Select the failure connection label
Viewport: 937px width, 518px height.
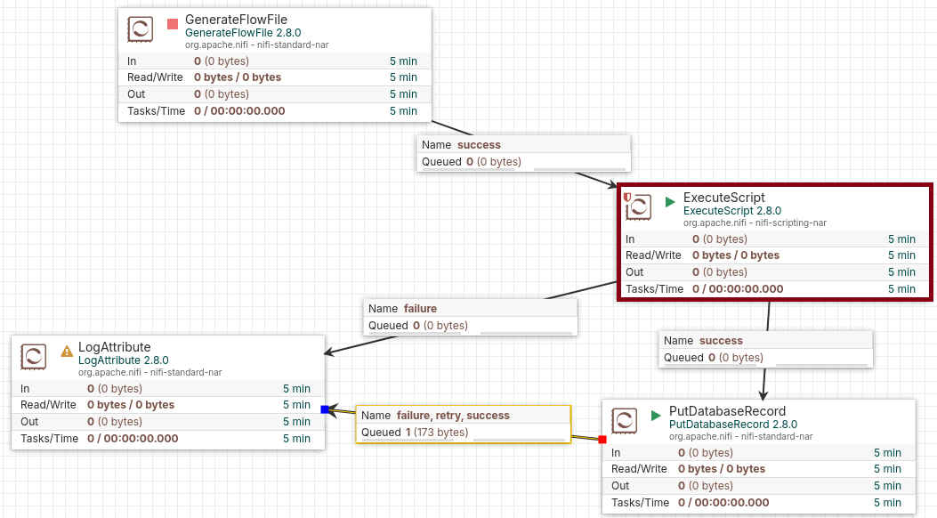tap(471, 317)
